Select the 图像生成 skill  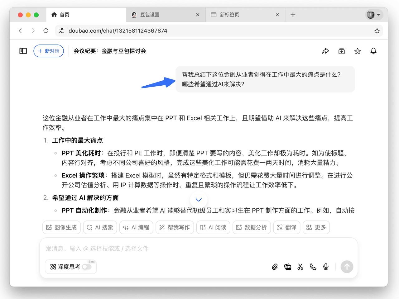click(61, 227)
